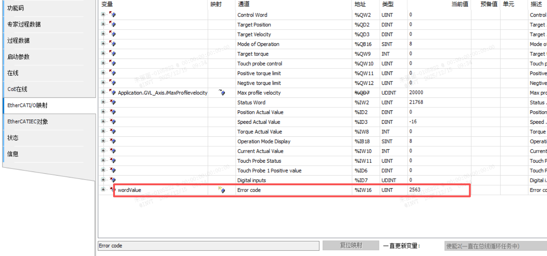Expand the Status Word tree row
Viewport: 547px width, 256px height.
coord(103,102)
